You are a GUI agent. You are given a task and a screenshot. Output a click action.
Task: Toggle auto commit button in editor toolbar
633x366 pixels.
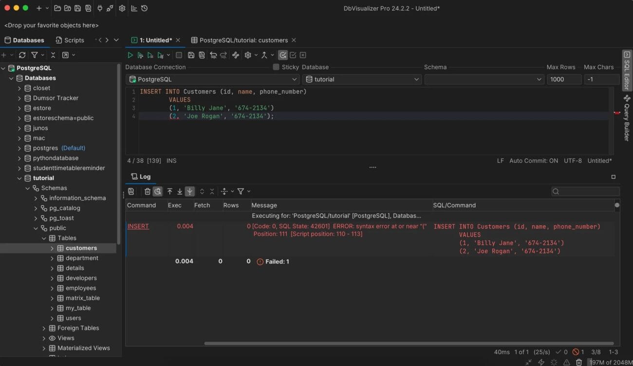click(283, 55)
